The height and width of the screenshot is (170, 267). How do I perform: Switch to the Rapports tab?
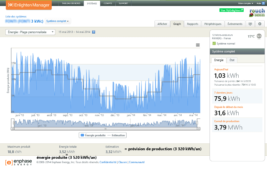[x=193, y=24]
